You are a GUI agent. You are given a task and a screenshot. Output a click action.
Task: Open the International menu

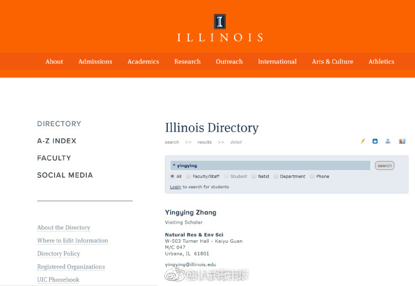[x=277, y=62]
